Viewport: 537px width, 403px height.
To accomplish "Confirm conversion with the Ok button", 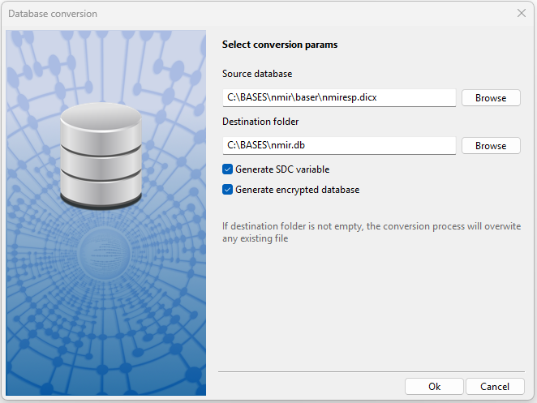I will click(434, 387).
